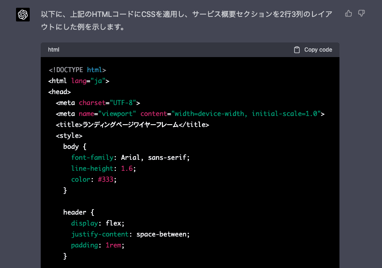Click the title ランディングページワイヤーフレーム line
The width and height of the screenshot is (382, 268).
coord(132,125)
